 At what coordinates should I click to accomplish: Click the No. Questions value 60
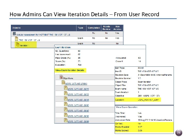[x=79, y=51]
